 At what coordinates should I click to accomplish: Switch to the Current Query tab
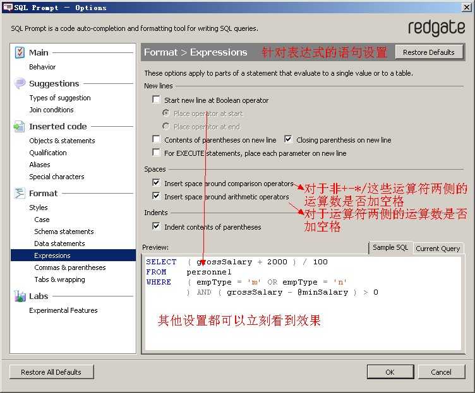click(x=438, y=249)
